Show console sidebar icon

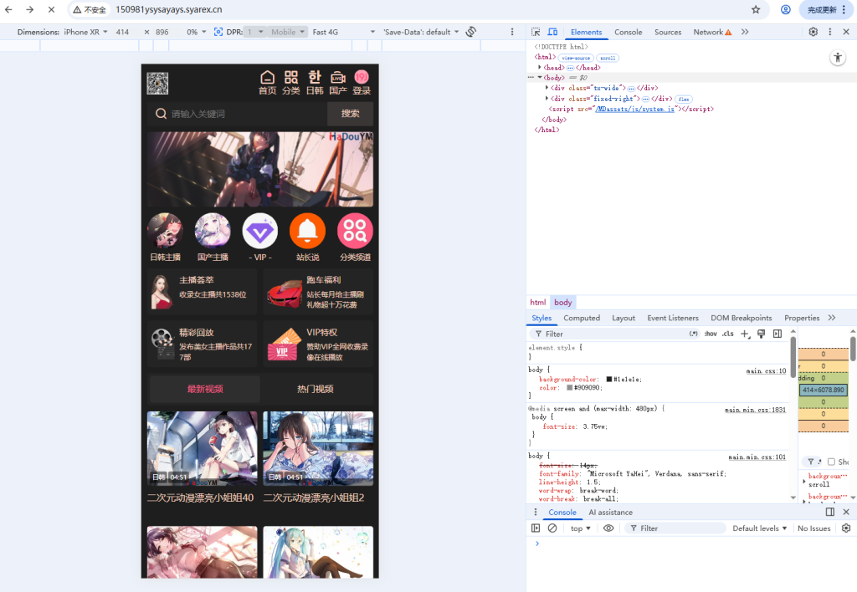pyautogui.click(x=536, y=528)
